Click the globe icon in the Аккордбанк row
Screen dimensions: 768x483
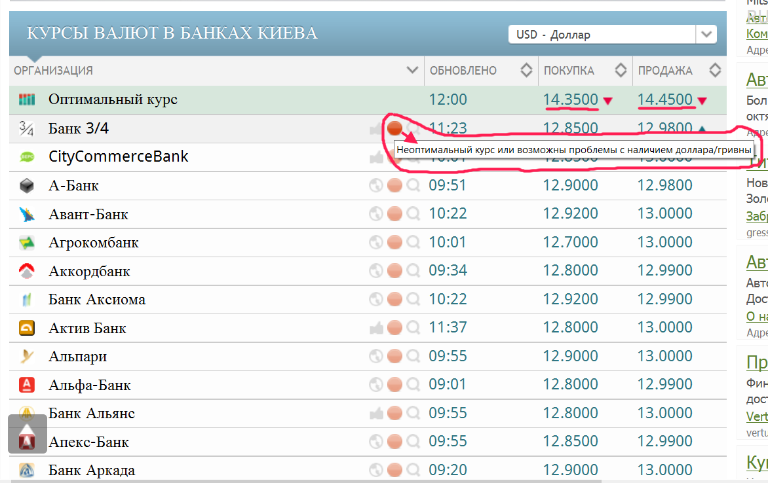point(375,271)
